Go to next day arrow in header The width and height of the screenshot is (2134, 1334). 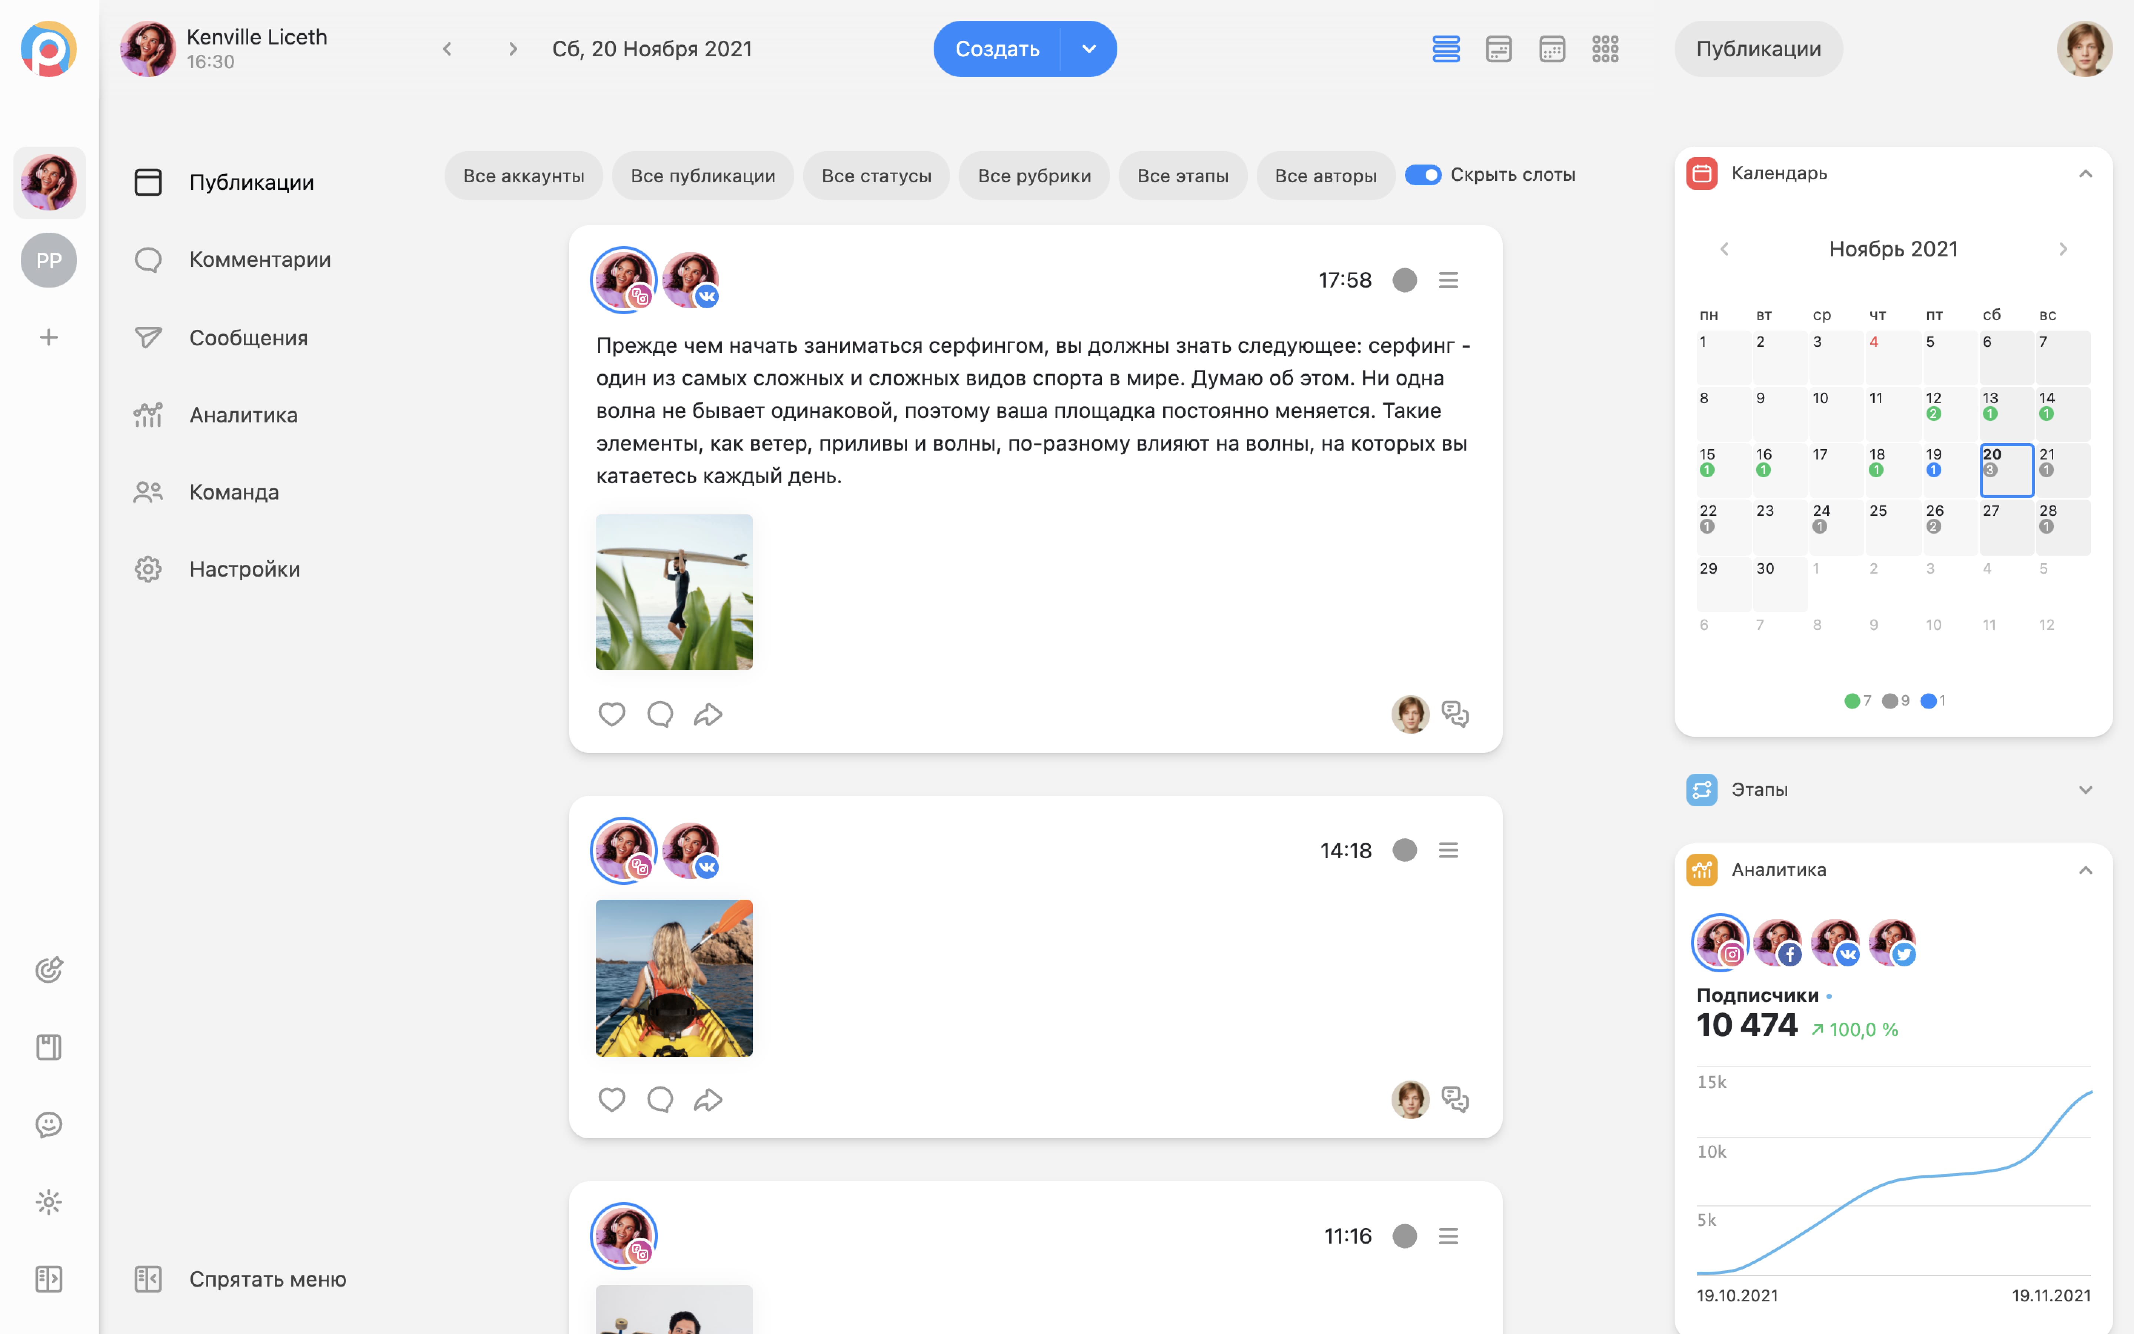513,49
